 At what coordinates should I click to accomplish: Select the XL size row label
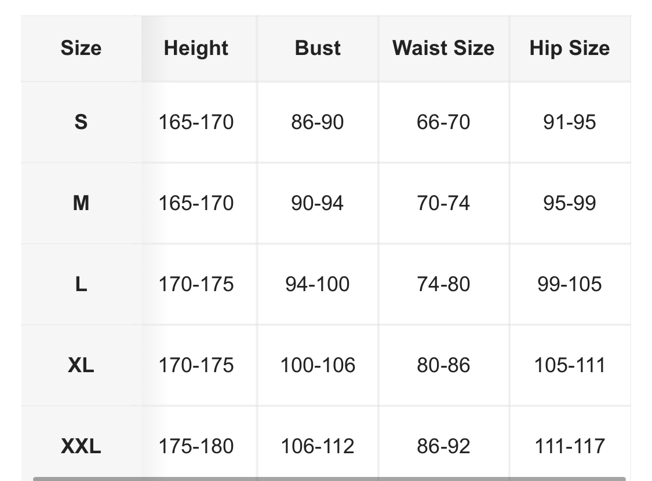coord(81,365)
